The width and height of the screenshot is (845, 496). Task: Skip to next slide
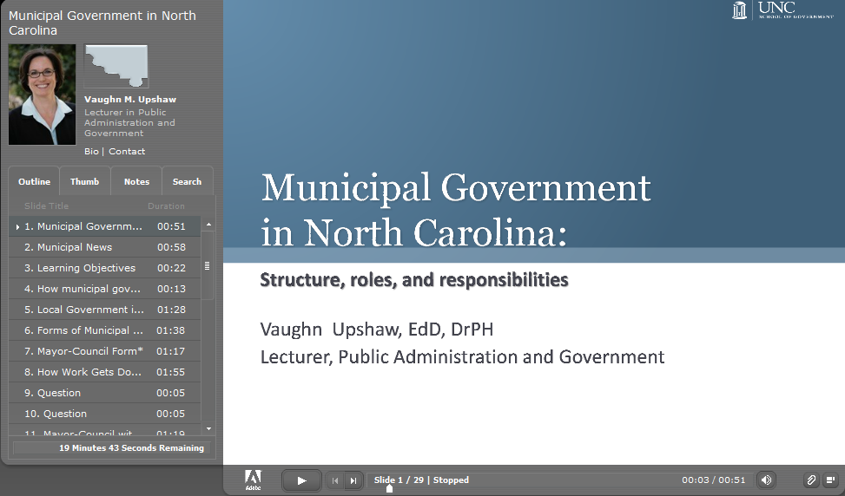pyautogui.click(x=353, y=480)
